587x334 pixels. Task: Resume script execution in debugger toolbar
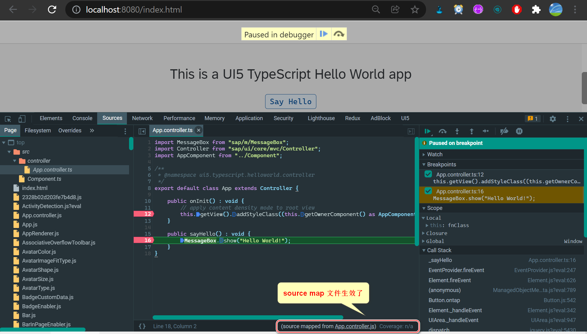tap(428, 131)
